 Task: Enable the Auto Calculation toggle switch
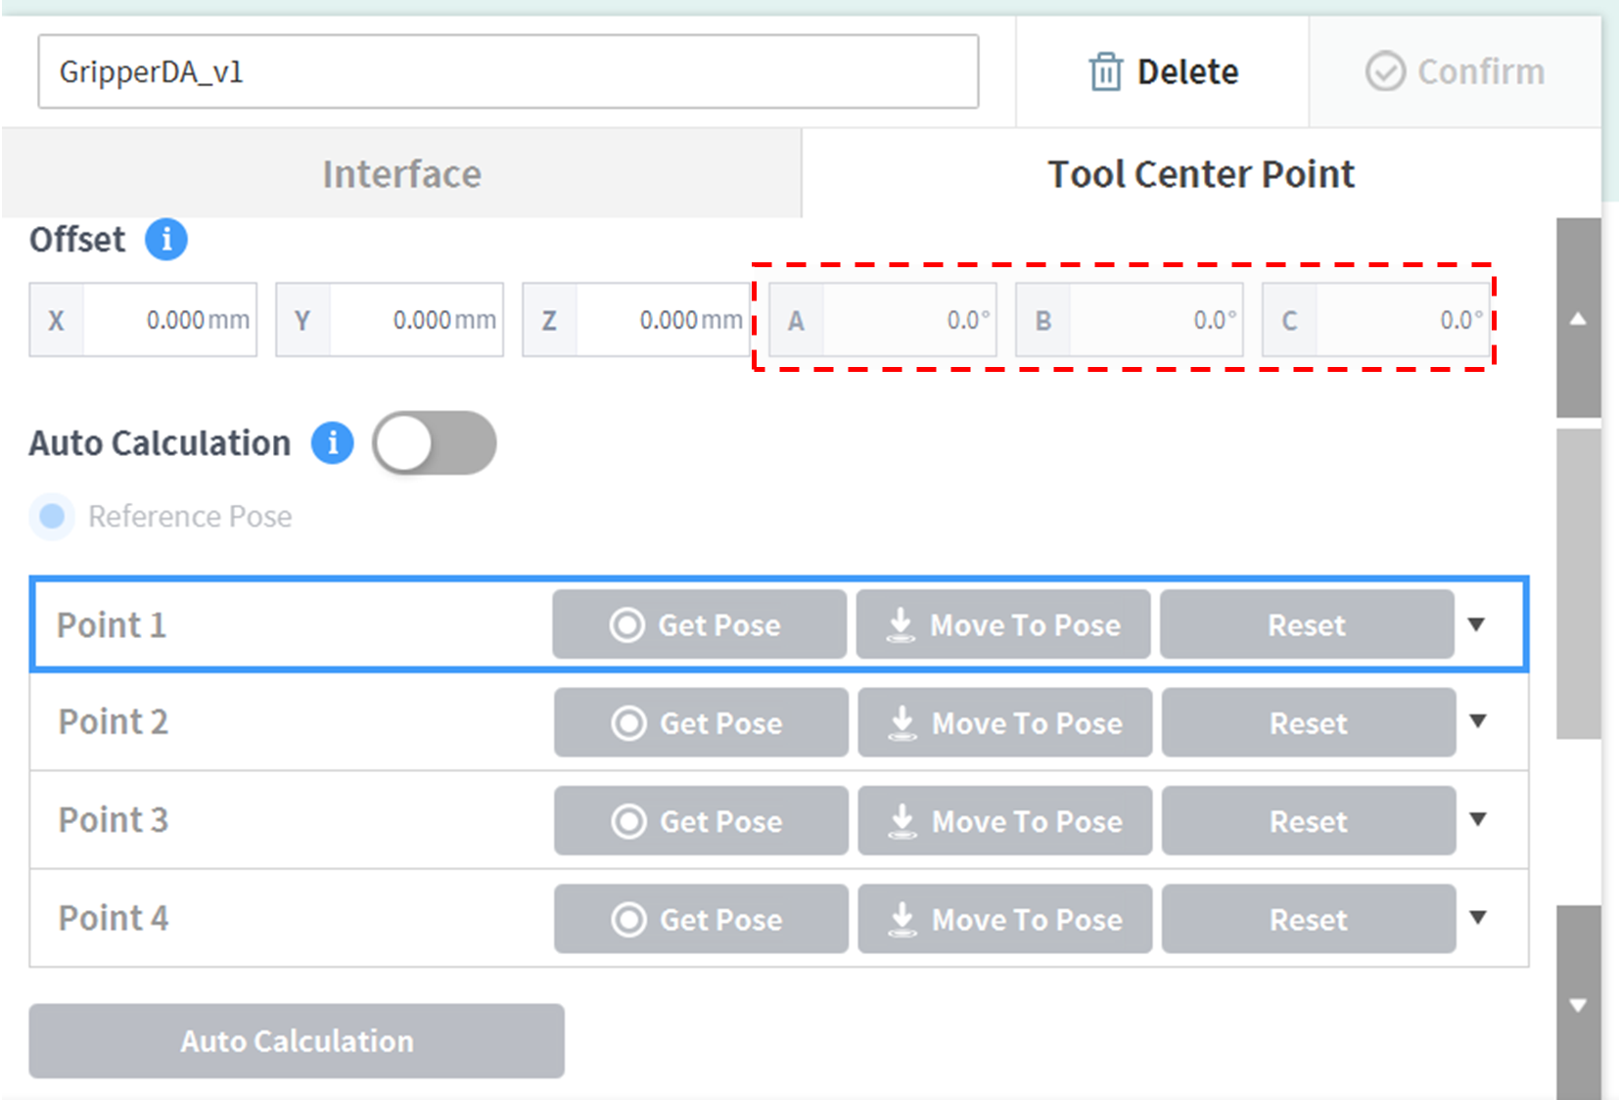[435, 442]
